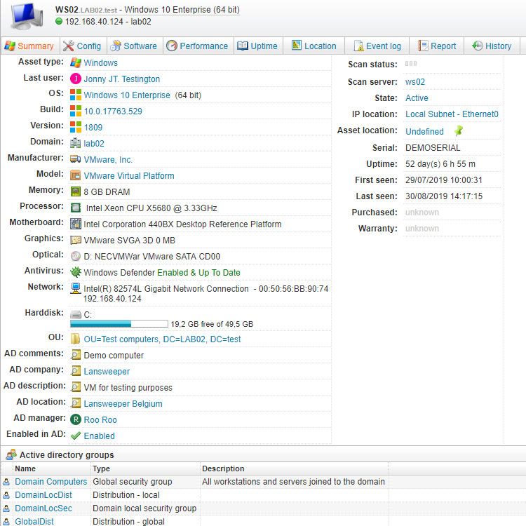View the Uptime tab
Viewport: 526px width, 526px height.
pyautogui.click(x=257, y=46)
